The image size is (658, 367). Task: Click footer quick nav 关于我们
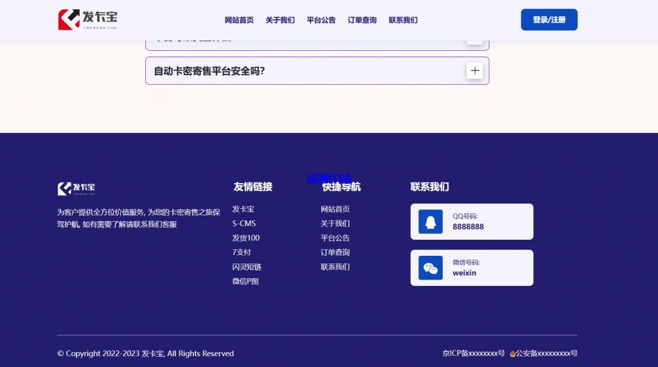click(335, 224)
